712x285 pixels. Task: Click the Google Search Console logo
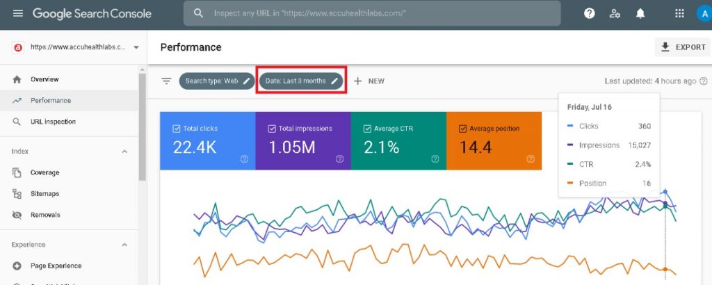[x=92, y=14]
